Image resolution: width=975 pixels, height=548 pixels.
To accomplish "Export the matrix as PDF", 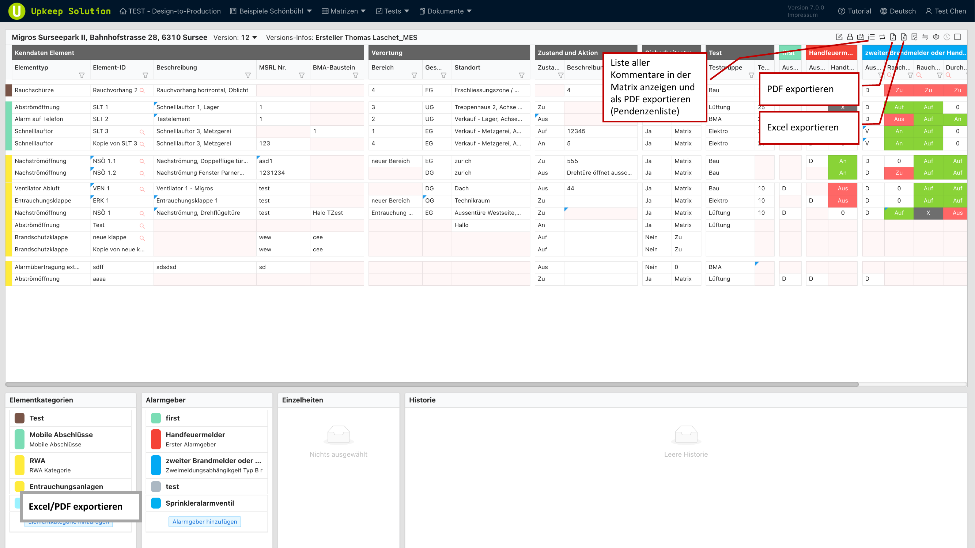I will (x=893, y=37).
